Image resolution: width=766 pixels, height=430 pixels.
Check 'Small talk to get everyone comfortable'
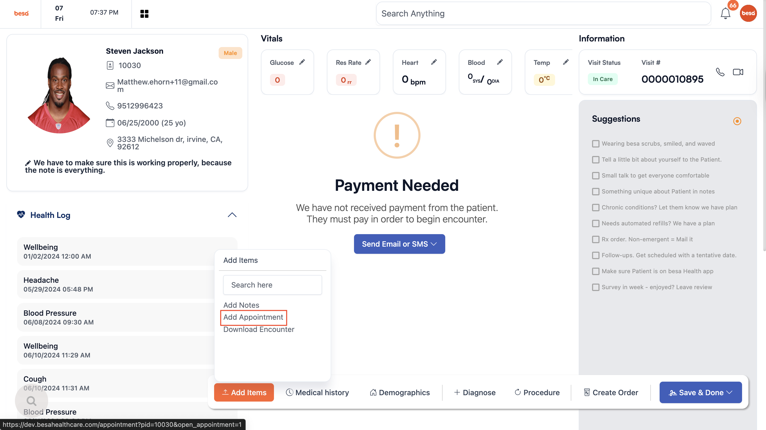point(596,176)
